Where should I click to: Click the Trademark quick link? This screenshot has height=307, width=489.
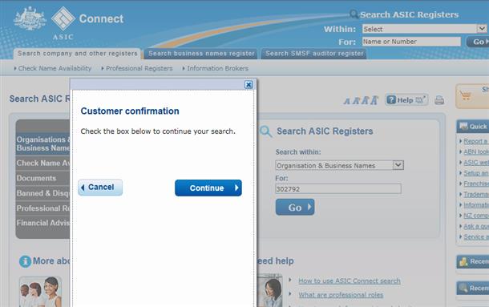coord(476,194)
